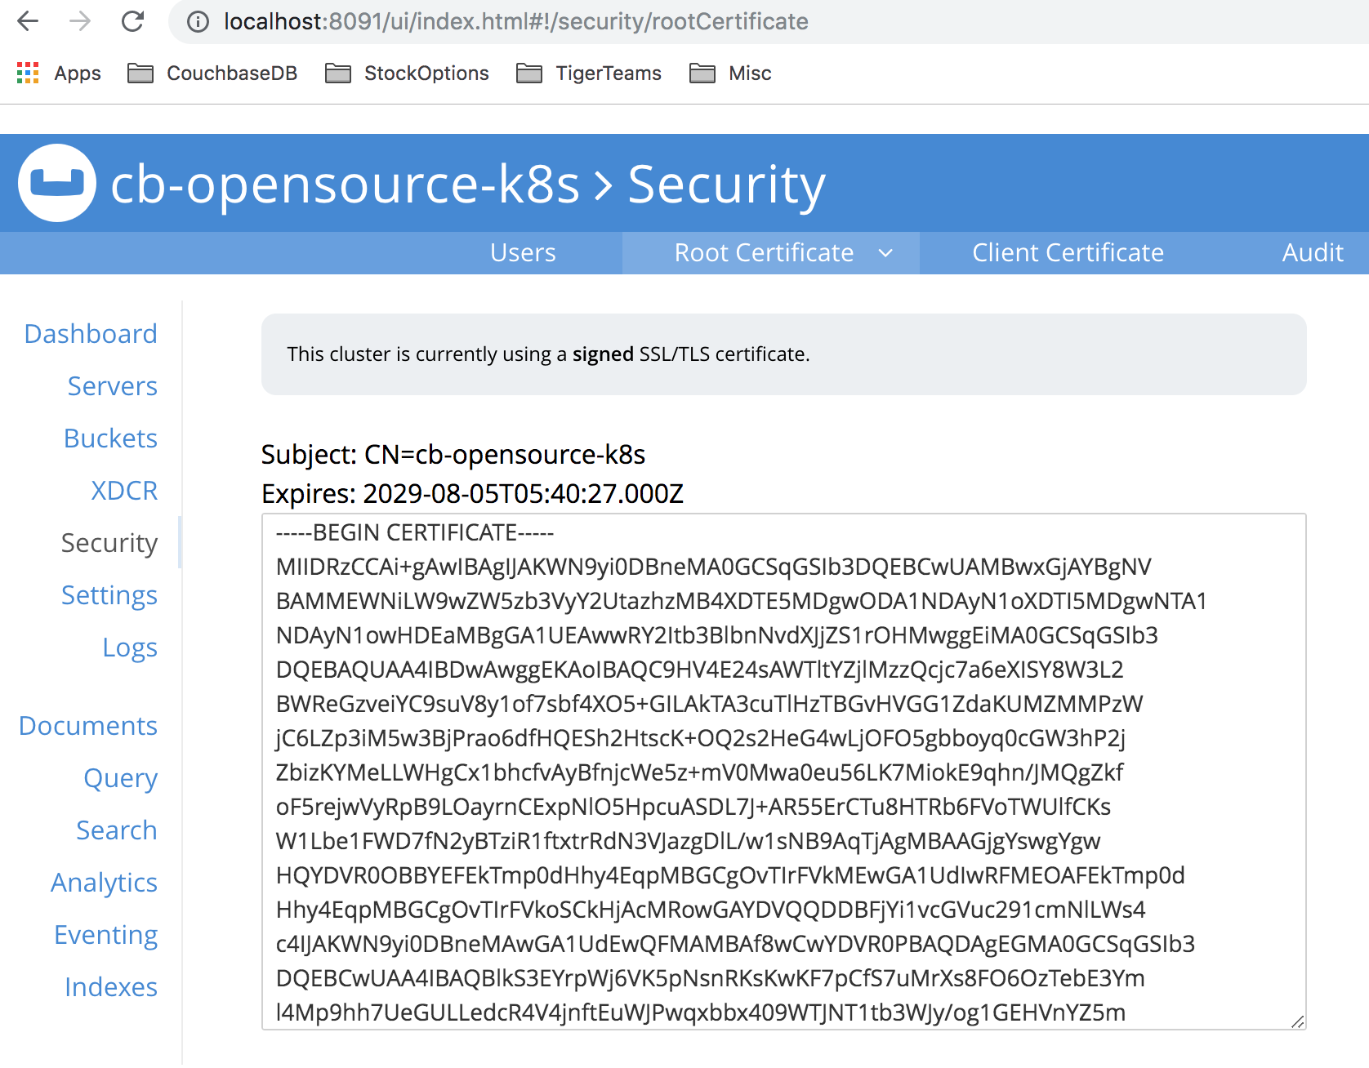Click the -----BEGIN CERTIFICATE----- line
This screenshot has width=1369, height=1068.
415,533
